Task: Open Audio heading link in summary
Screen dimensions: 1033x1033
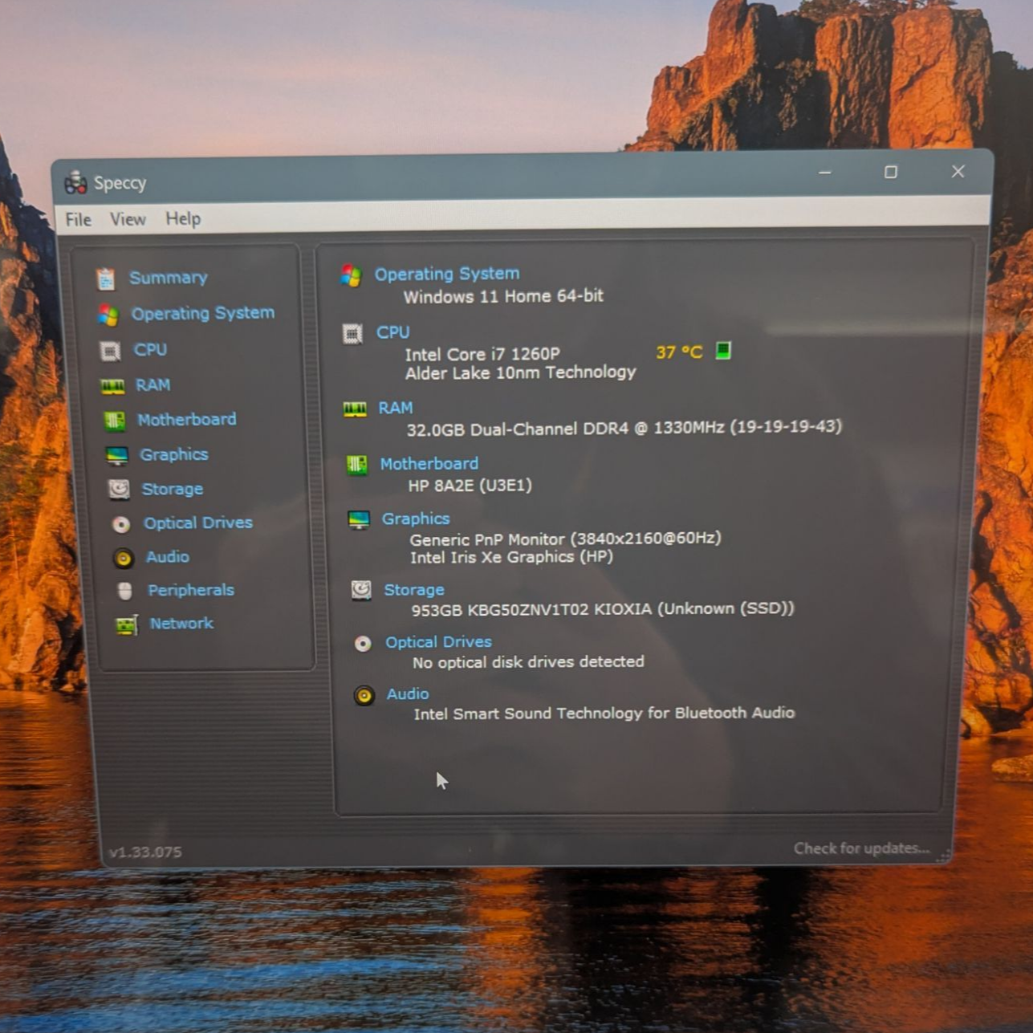Action: (408, 693)
